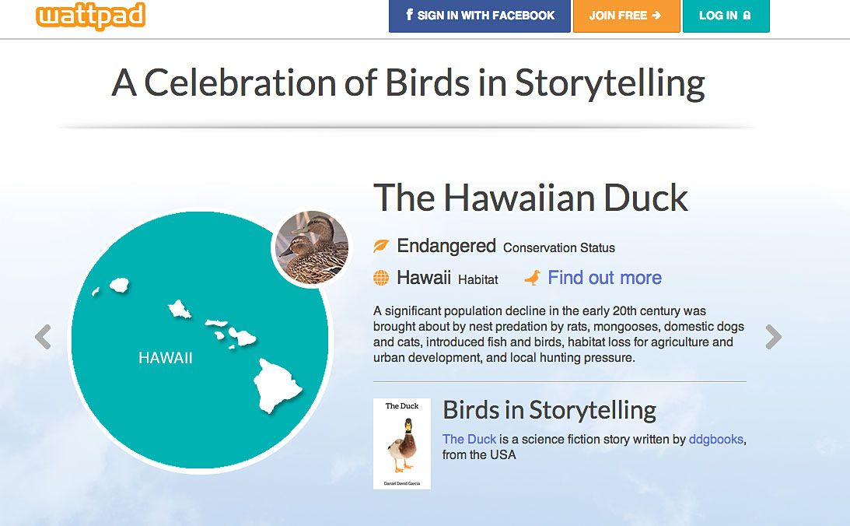
Task: Sign in with Facebook
Action: click(x=479, y=16)
